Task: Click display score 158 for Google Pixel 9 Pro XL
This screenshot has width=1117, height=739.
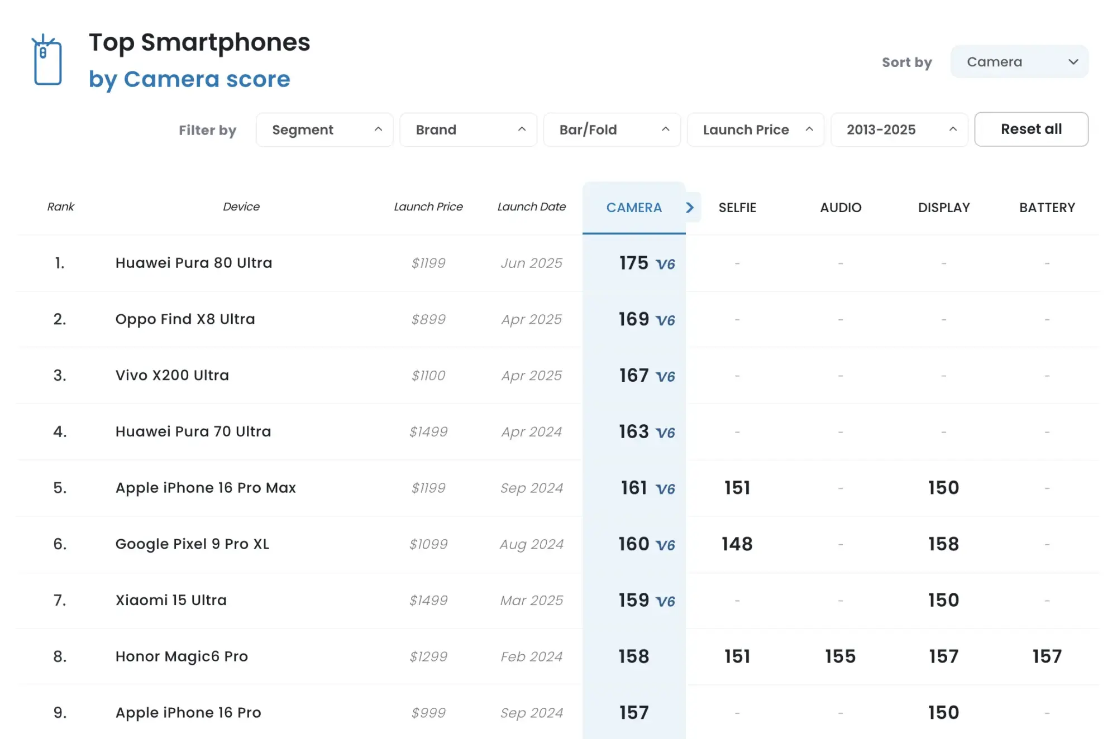Action: coord(944,544)
